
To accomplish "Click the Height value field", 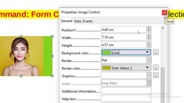I will 124,45.
